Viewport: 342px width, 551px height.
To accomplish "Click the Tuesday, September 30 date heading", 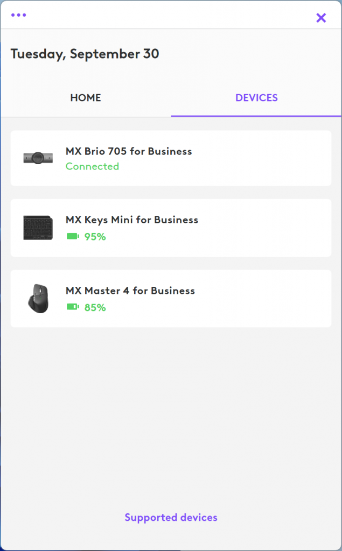I will click(85, 54).
